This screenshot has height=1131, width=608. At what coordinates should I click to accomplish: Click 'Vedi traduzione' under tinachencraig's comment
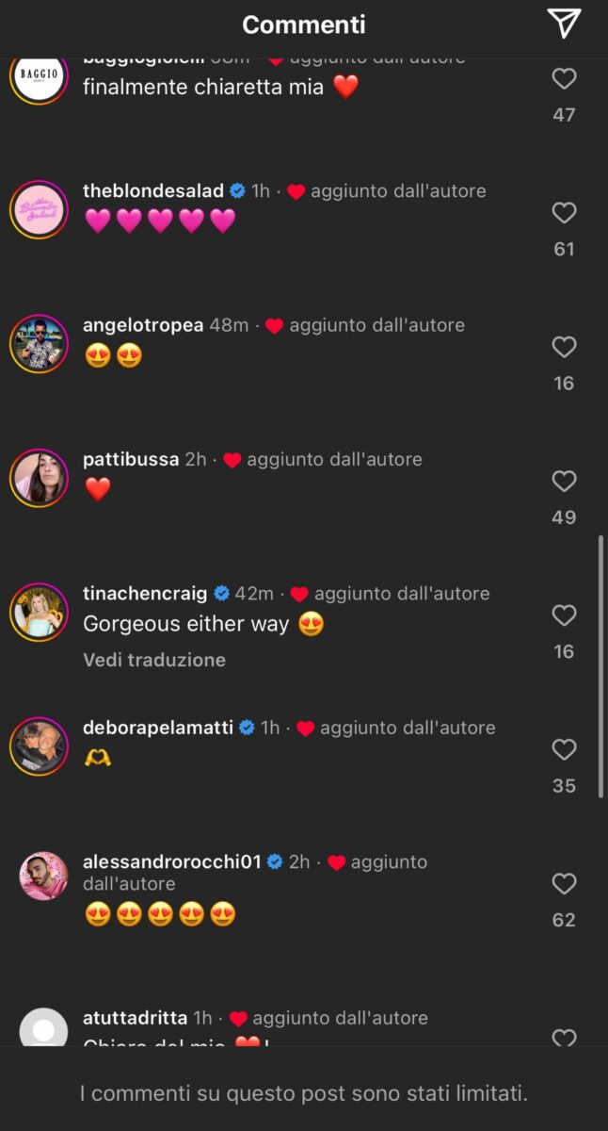click(154, 660)
